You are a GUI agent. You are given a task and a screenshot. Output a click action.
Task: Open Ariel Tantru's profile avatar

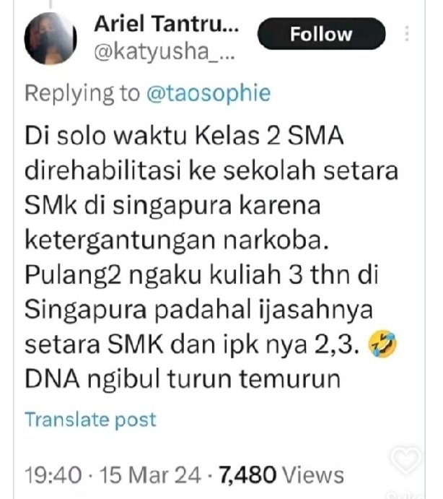(51, 38)
